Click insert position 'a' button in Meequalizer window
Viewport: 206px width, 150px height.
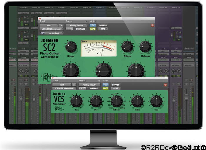coord(74,85)
